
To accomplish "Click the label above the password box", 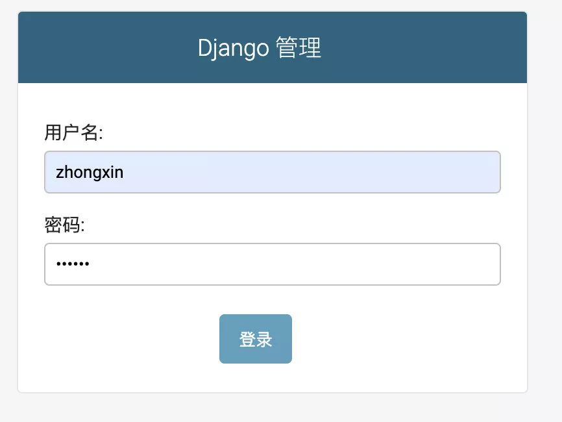I will [64, 225].
